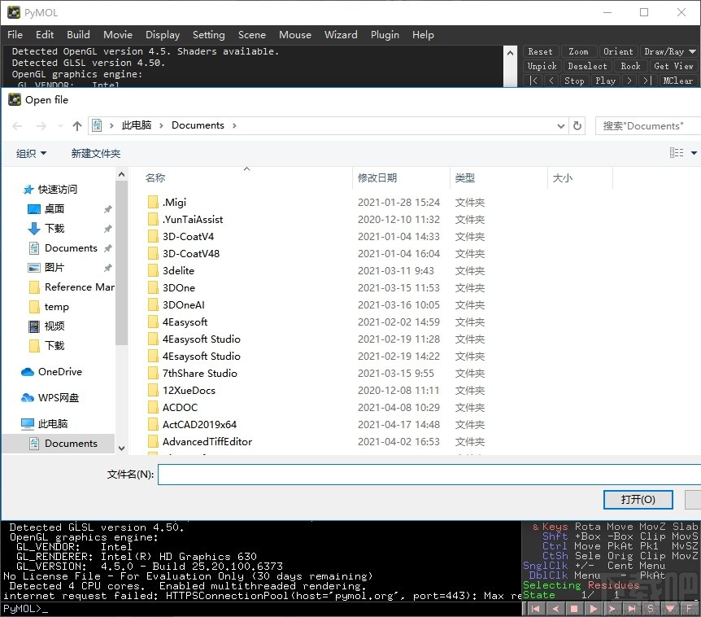The height and width of the screenshot is (617, 701).
Task: Change view layout icon
Action: (677, 153)
